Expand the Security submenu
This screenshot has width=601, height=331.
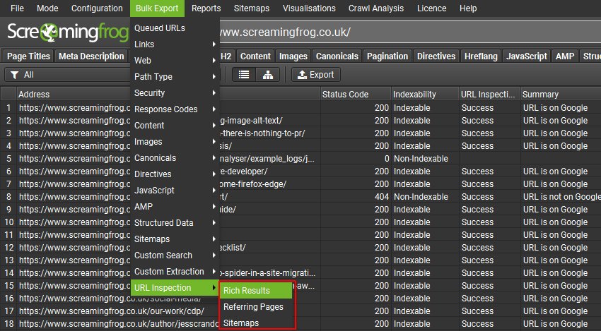[175, 93]
